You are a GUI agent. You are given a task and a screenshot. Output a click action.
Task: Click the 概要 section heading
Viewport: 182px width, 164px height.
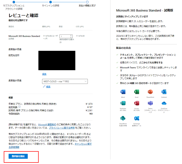pos(11,98)
